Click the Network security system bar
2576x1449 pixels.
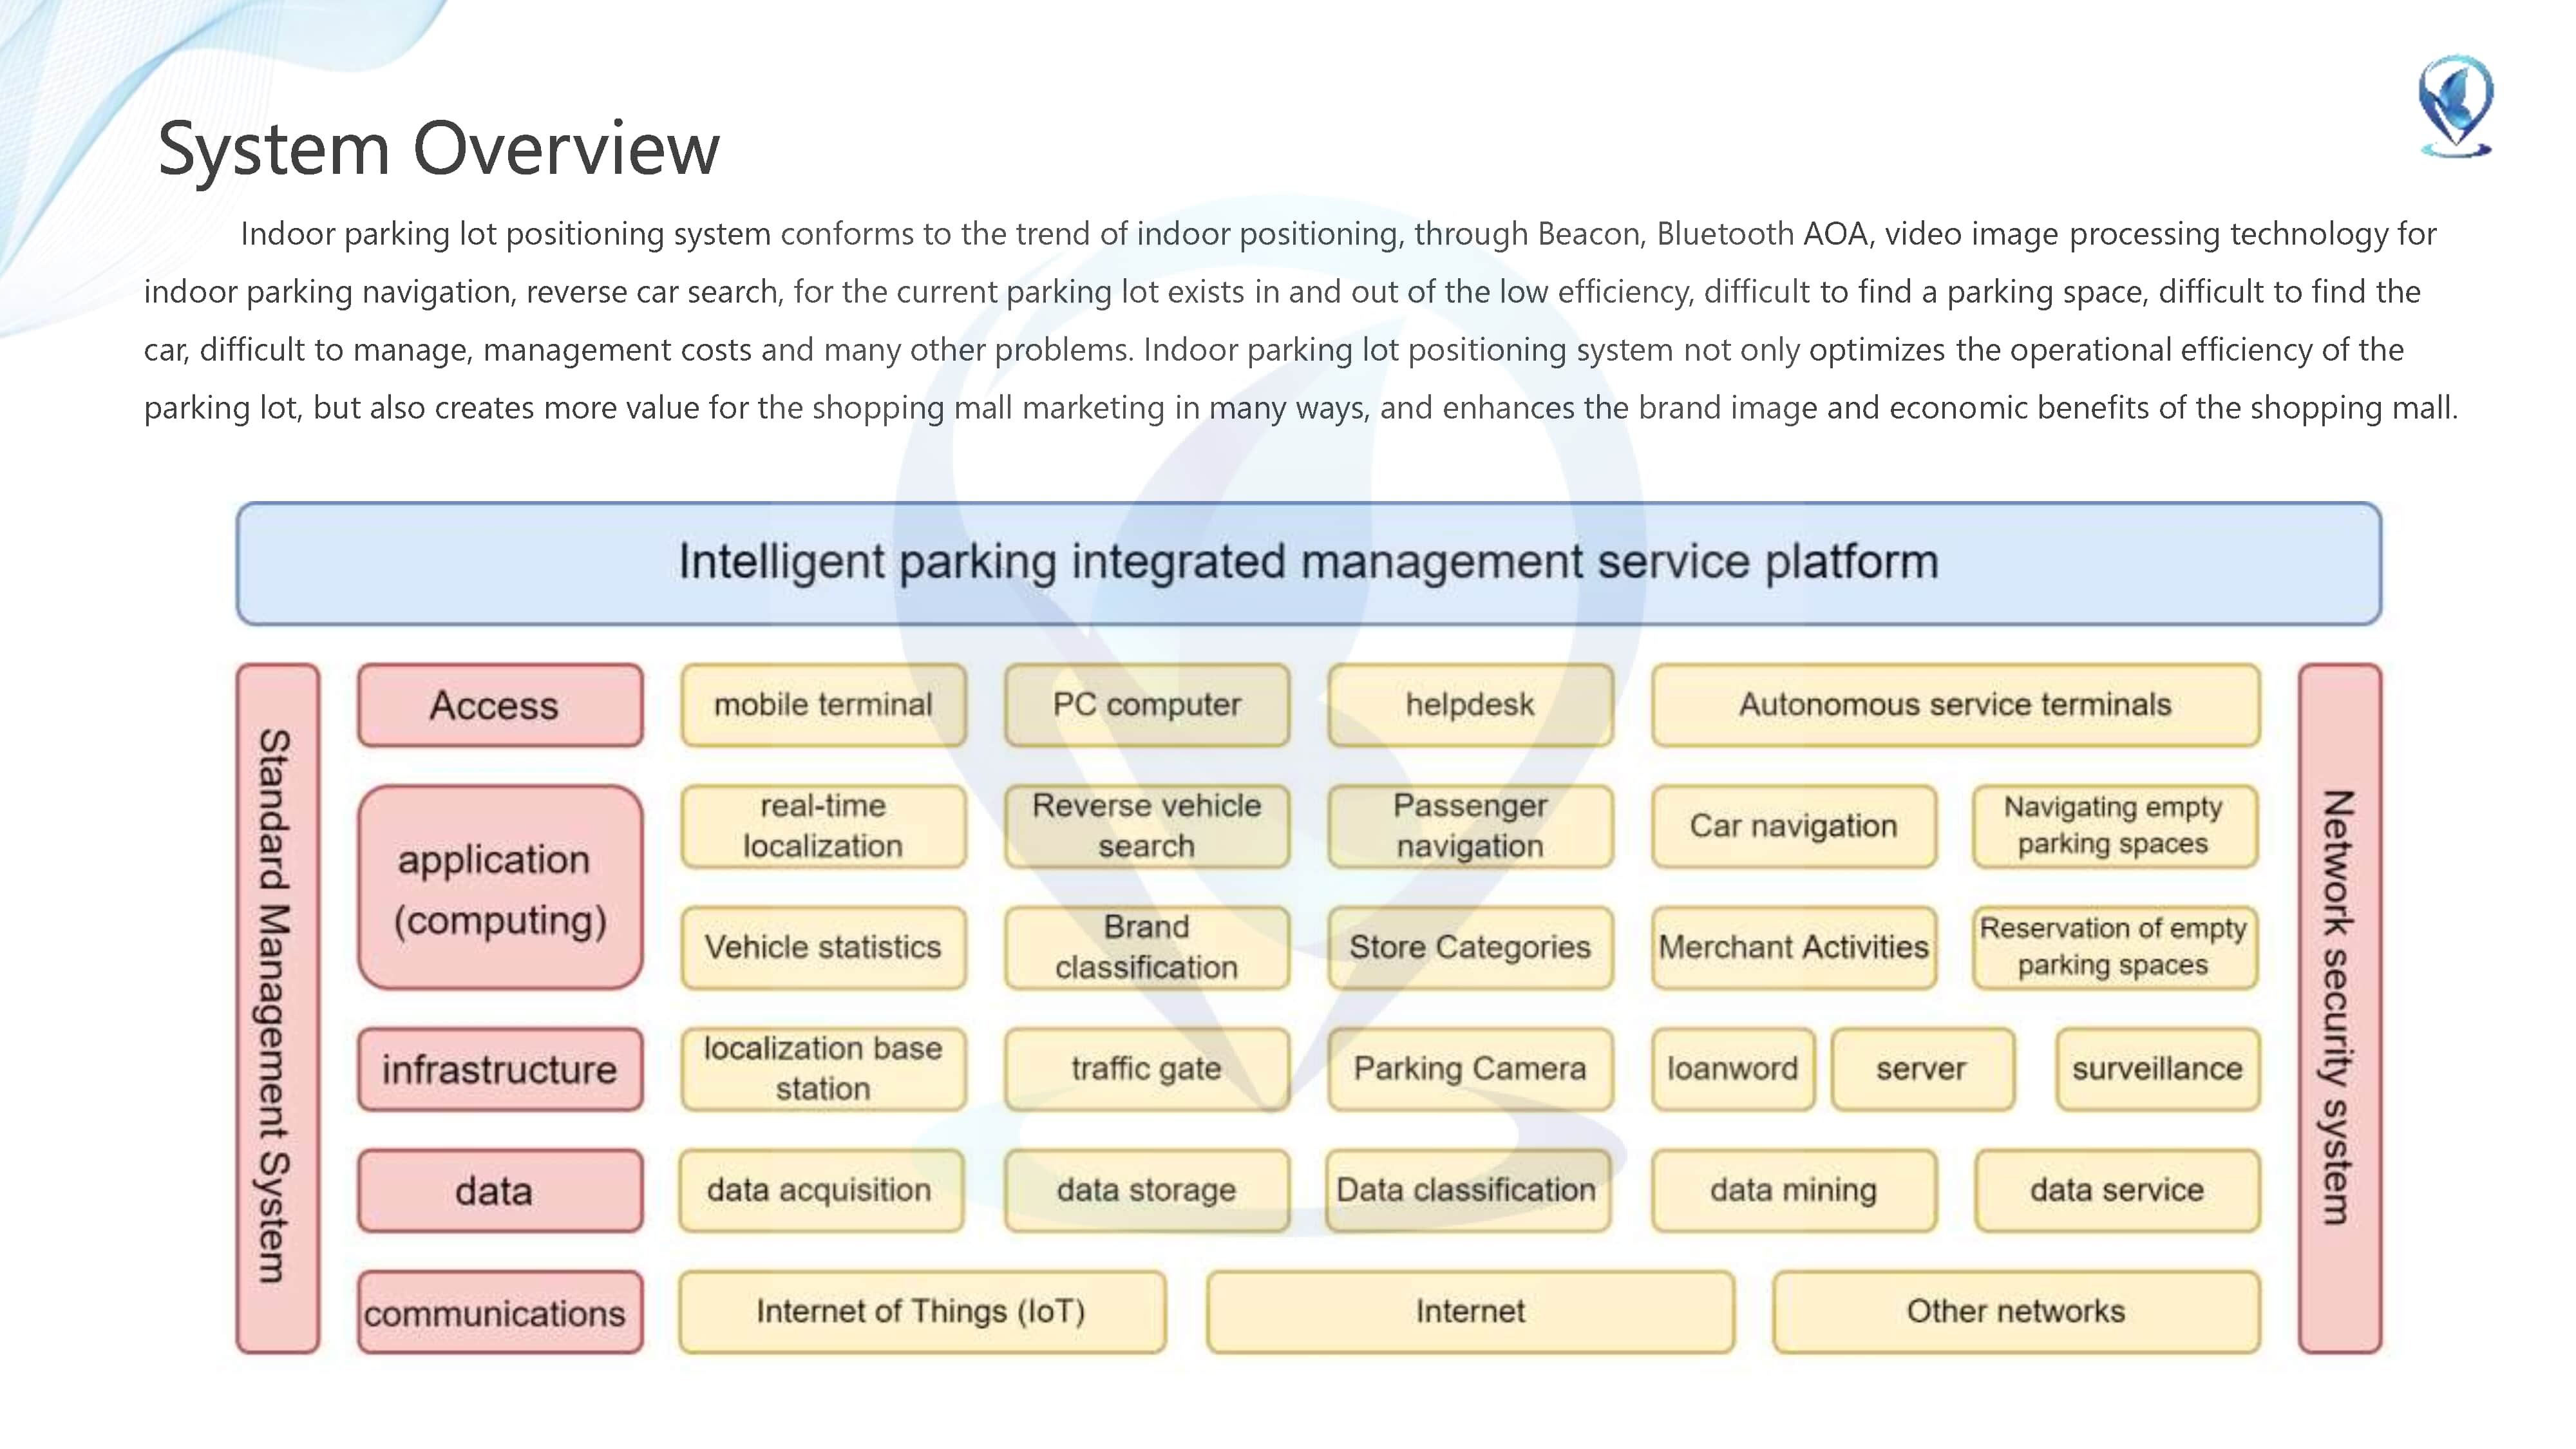point(2339,1007)
